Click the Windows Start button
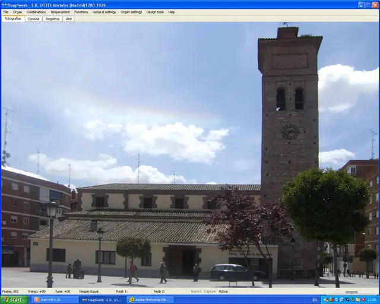Image resolution: width=380 pixels, height=304 pixels. click(15, 300)
